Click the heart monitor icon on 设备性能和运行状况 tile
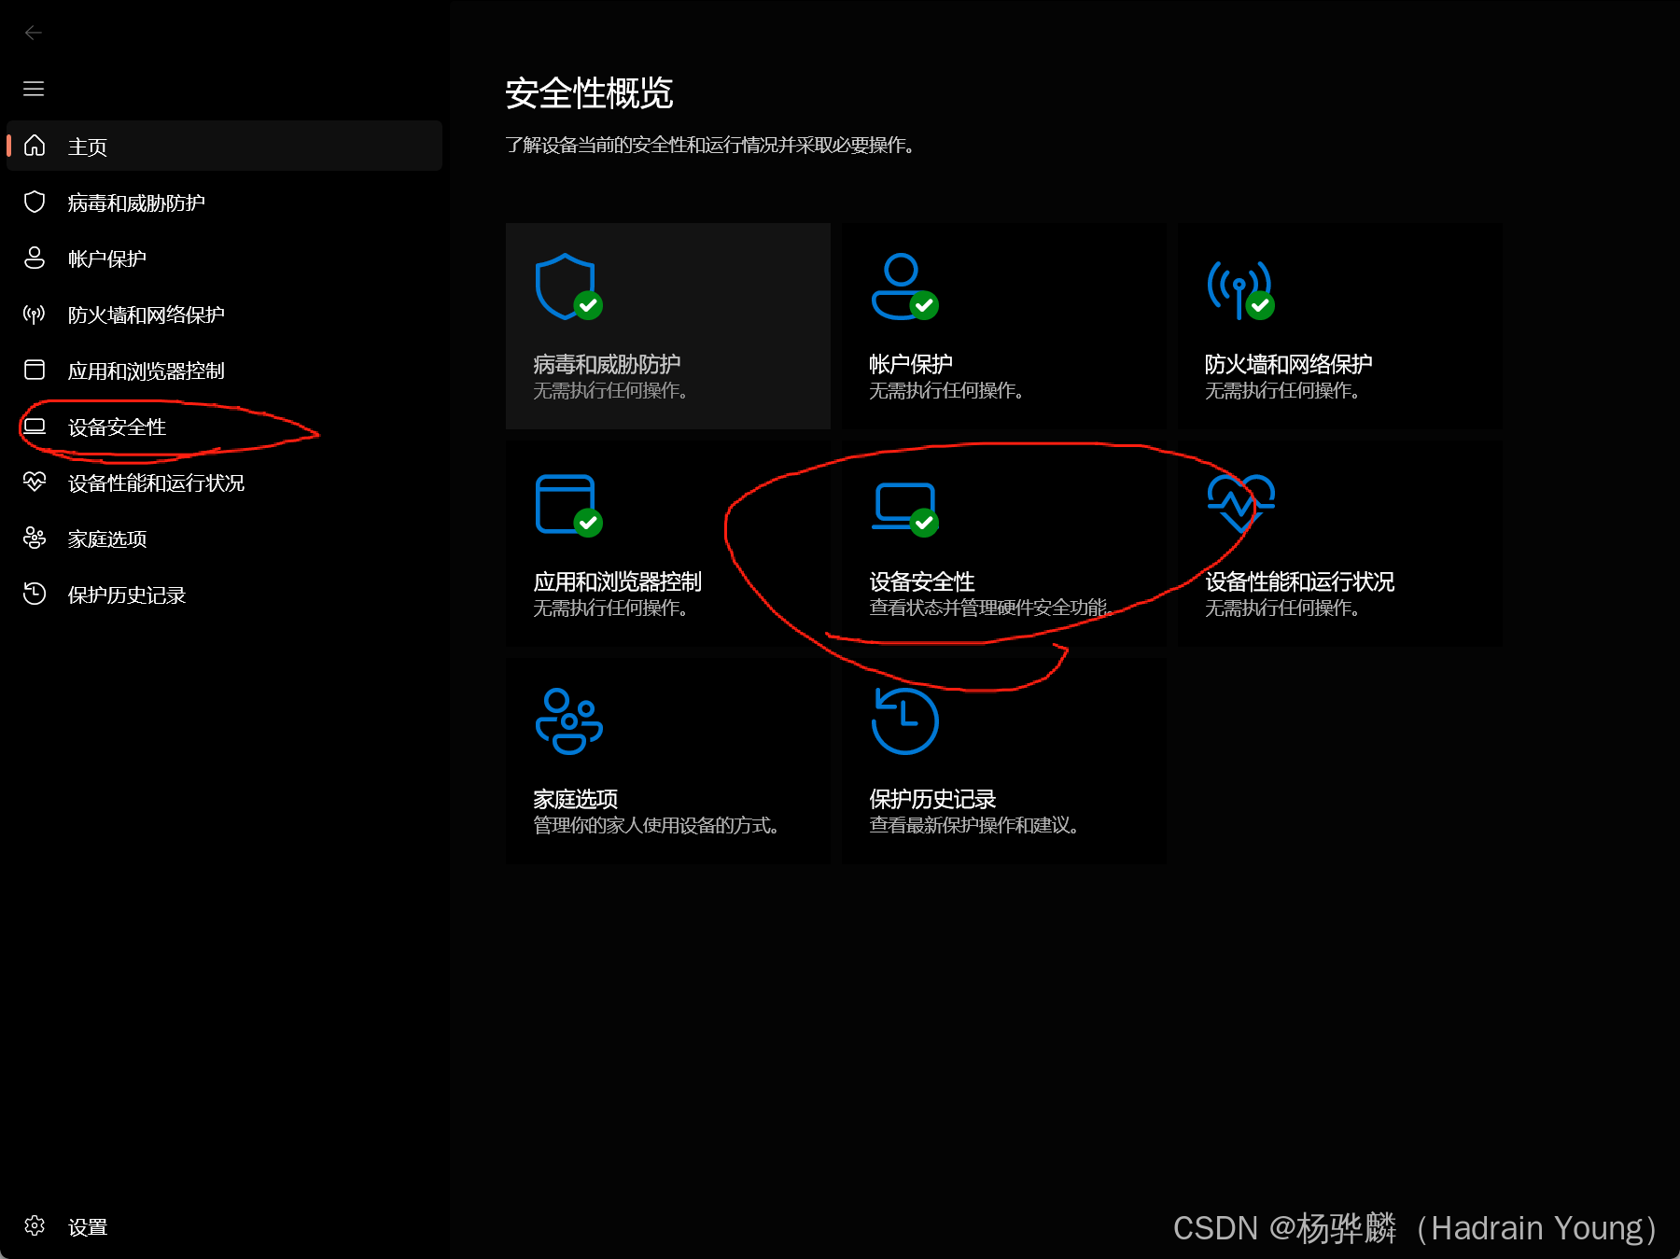Viewport: 1680px width, 1259px height. coord(1240,502)
